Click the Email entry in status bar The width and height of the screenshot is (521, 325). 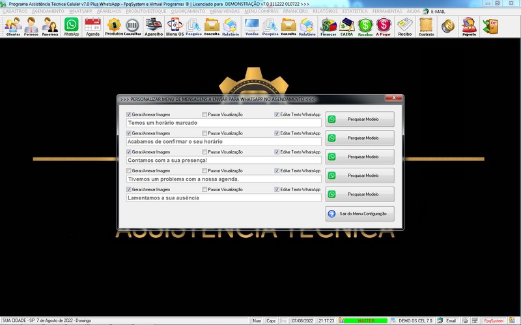(447, 320)
